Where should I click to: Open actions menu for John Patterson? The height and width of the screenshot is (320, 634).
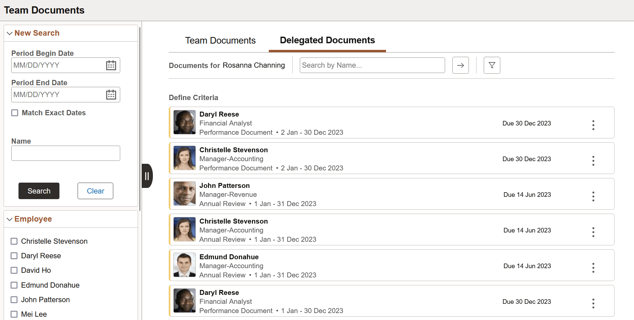coord(593,196)
